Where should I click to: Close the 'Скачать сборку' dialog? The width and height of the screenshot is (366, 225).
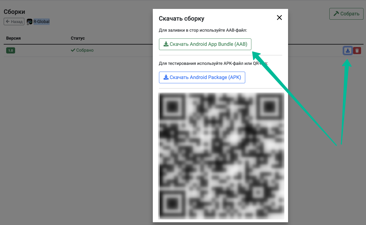279,18
